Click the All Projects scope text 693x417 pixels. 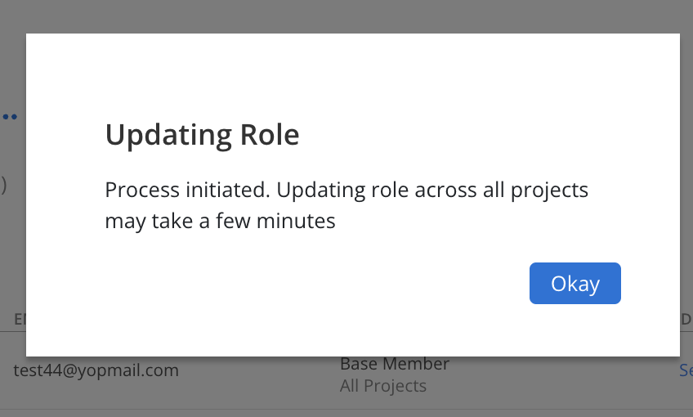383,386
